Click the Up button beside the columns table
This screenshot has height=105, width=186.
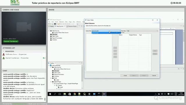click(155, 51)
